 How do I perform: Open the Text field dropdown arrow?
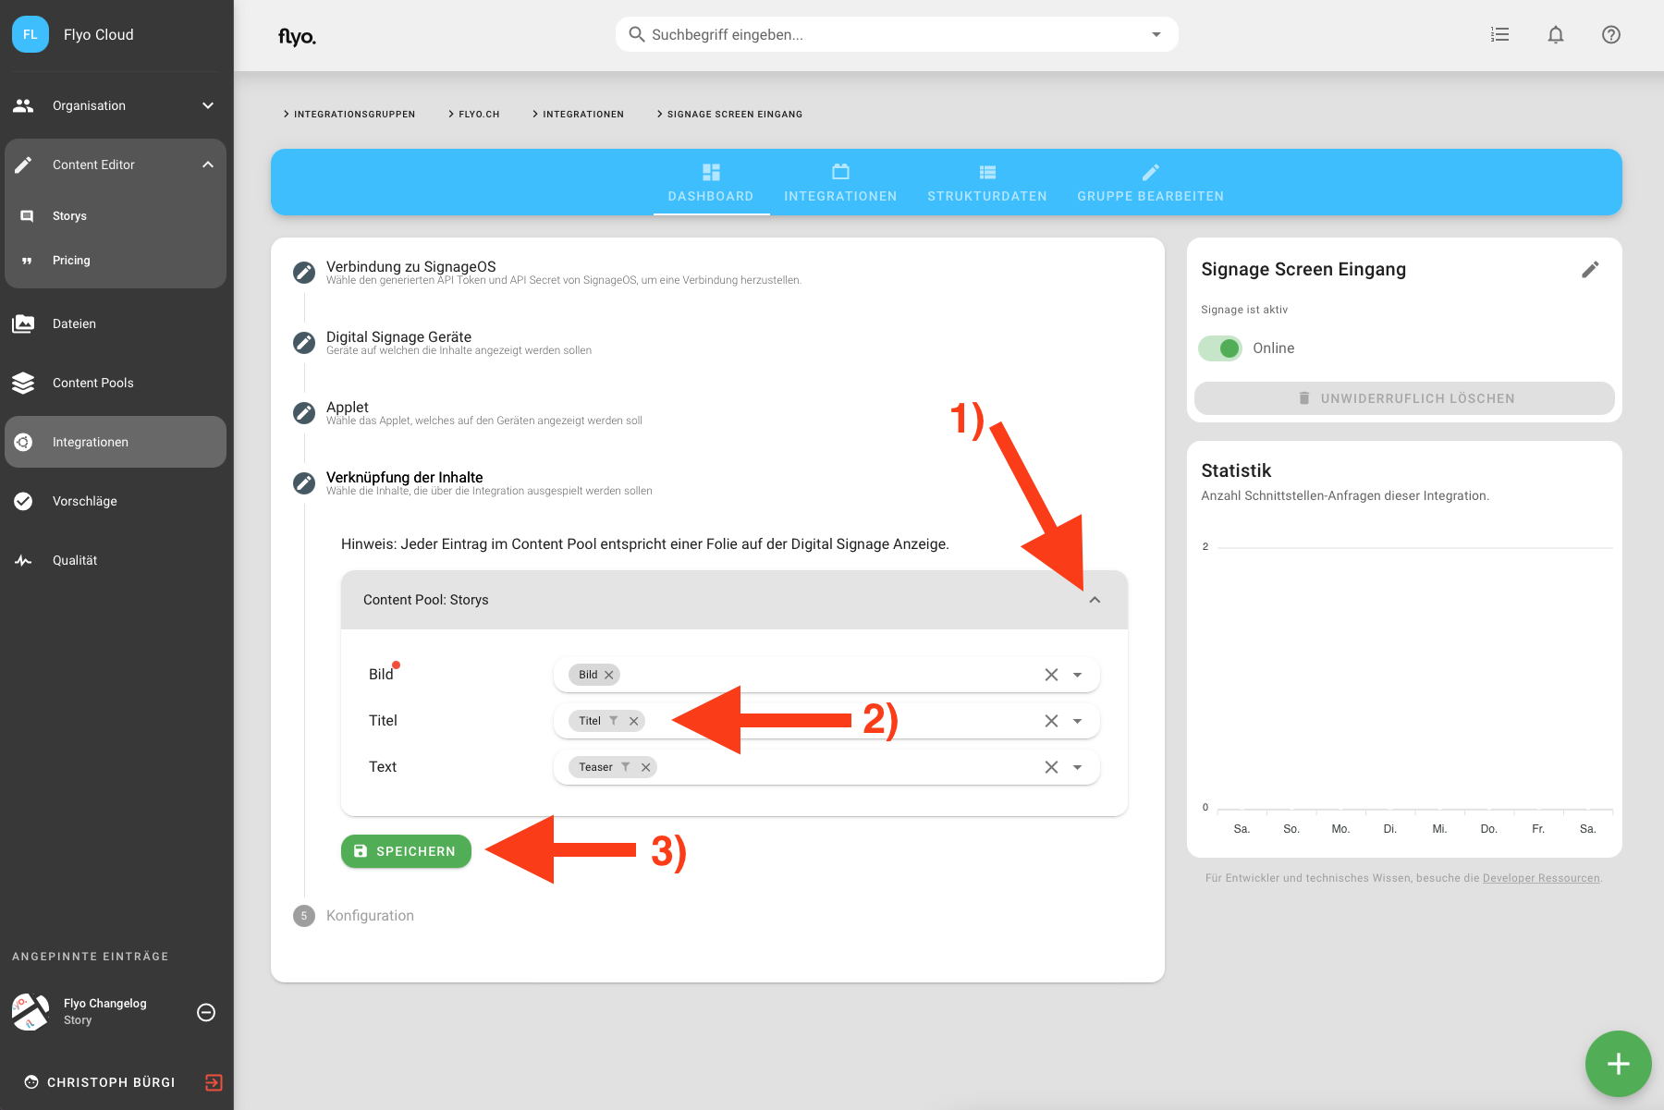click(x=1077, y=767)
